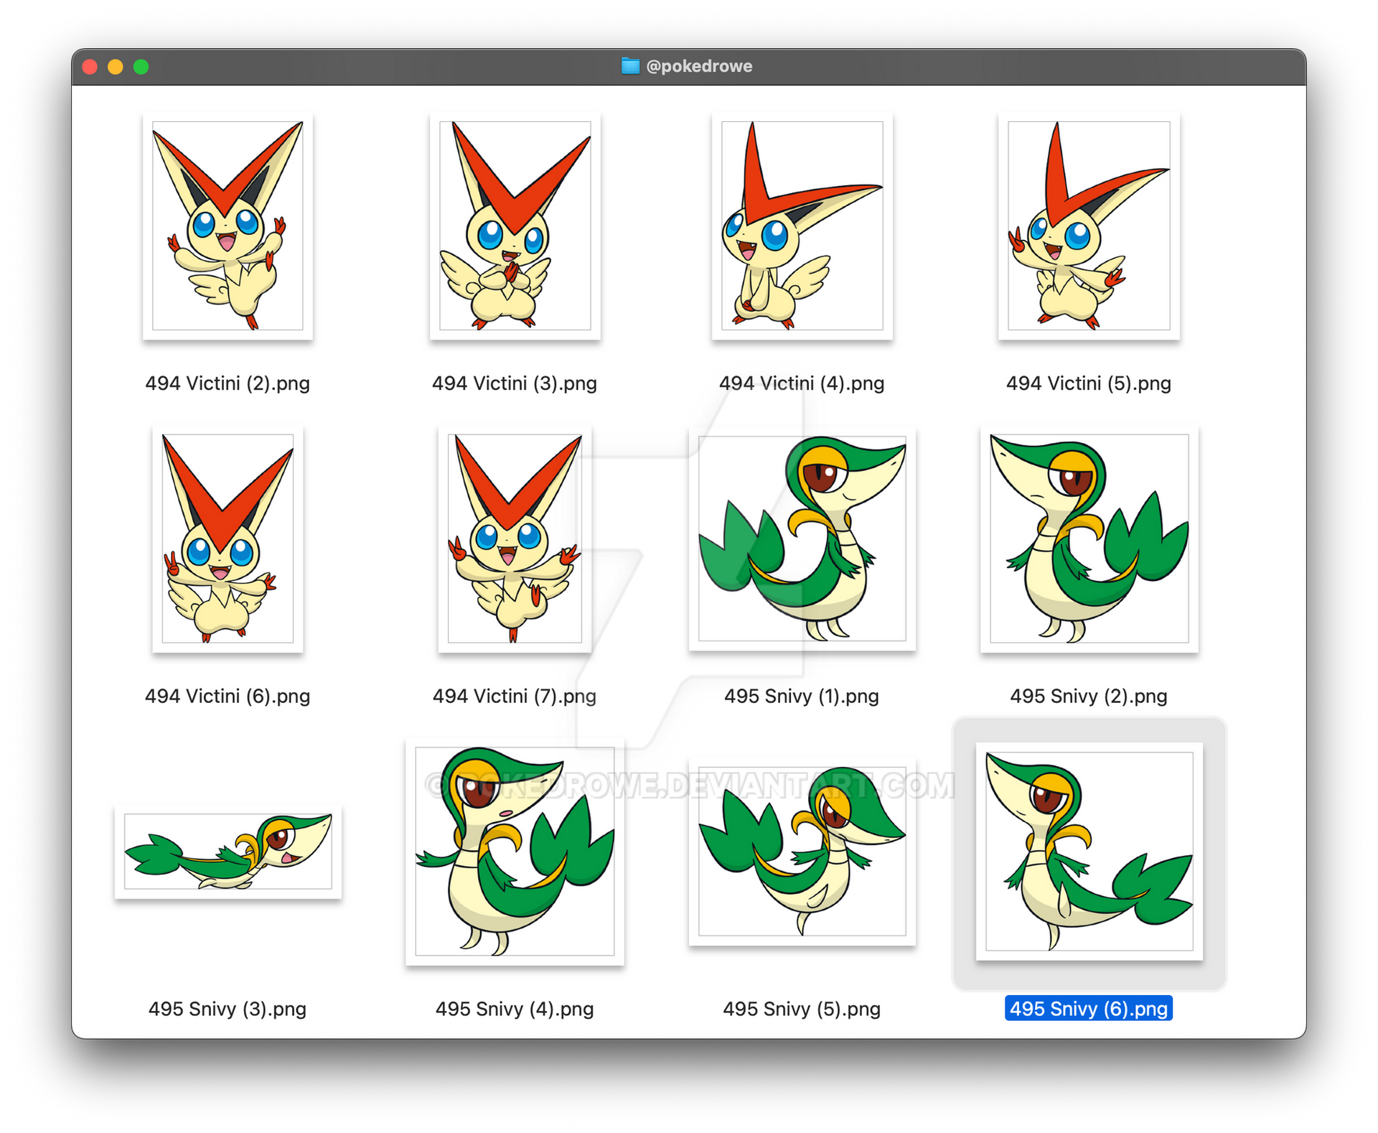Screen dimensions: 1378x1133
Task: Click the file name '494 Victini (2).png'
Action: click(228, 383)
